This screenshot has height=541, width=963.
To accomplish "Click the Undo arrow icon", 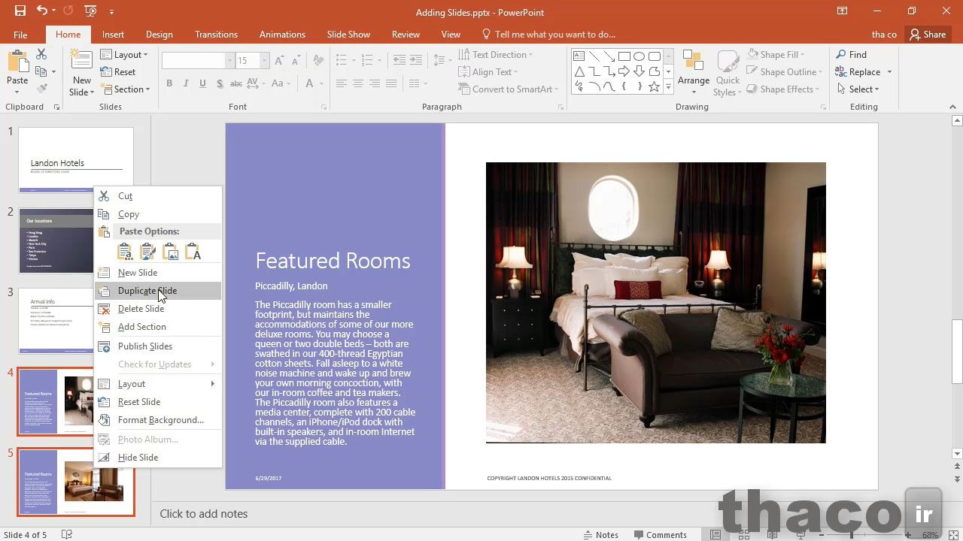I will point(42,11).
